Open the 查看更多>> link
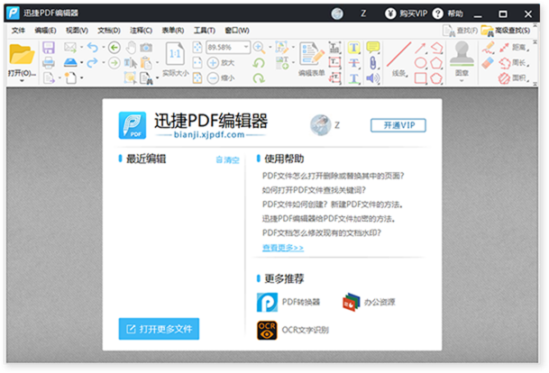 point(283,248)
